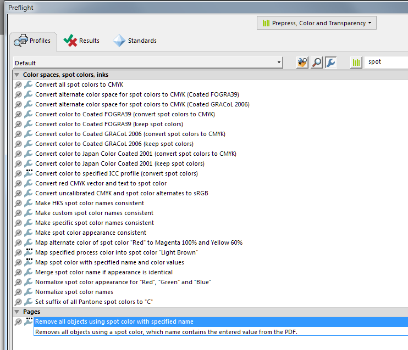Switch to the Standards tab

pos(135,41)
